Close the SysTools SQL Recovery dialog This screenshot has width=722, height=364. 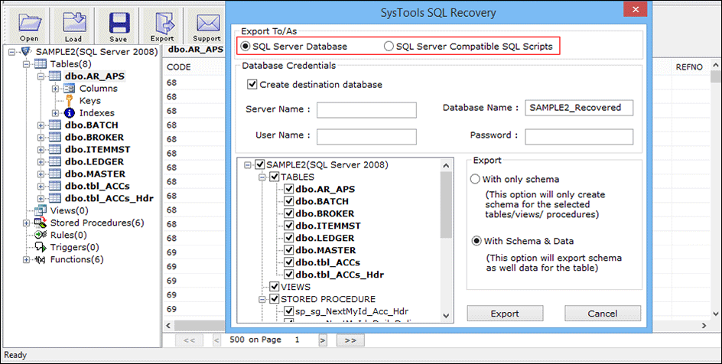pyautogui.click(x=636, y=9)
